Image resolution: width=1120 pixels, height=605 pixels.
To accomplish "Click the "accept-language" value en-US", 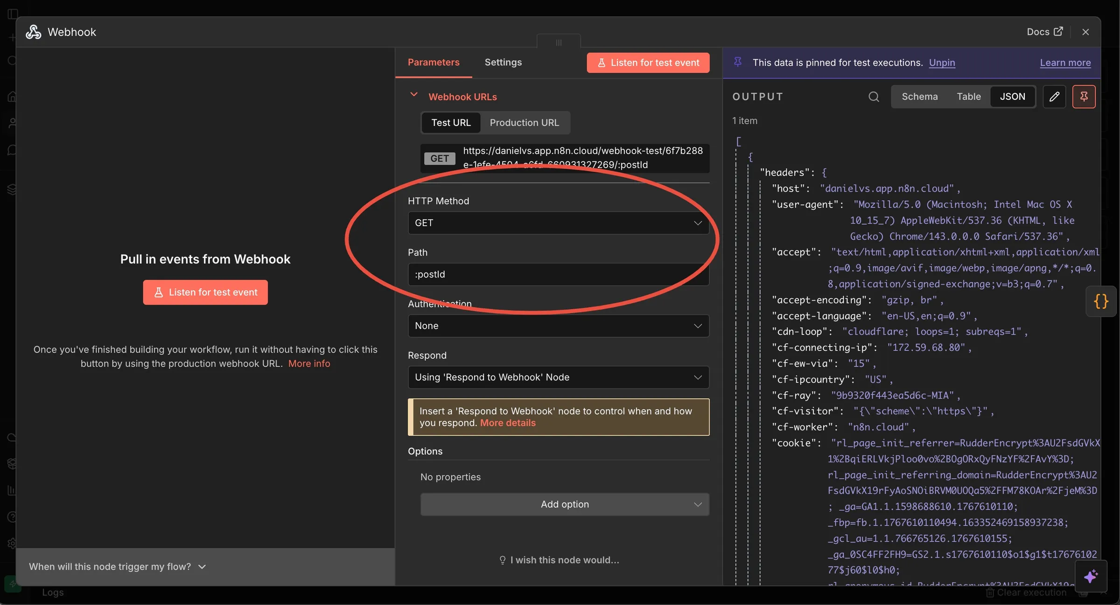I will pos(926,316).
